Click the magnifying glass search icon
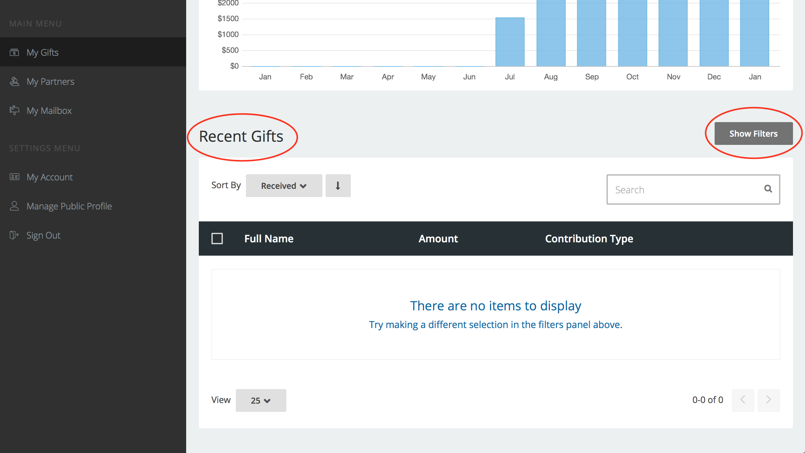805x453 pixels. [x=768, y=189]
